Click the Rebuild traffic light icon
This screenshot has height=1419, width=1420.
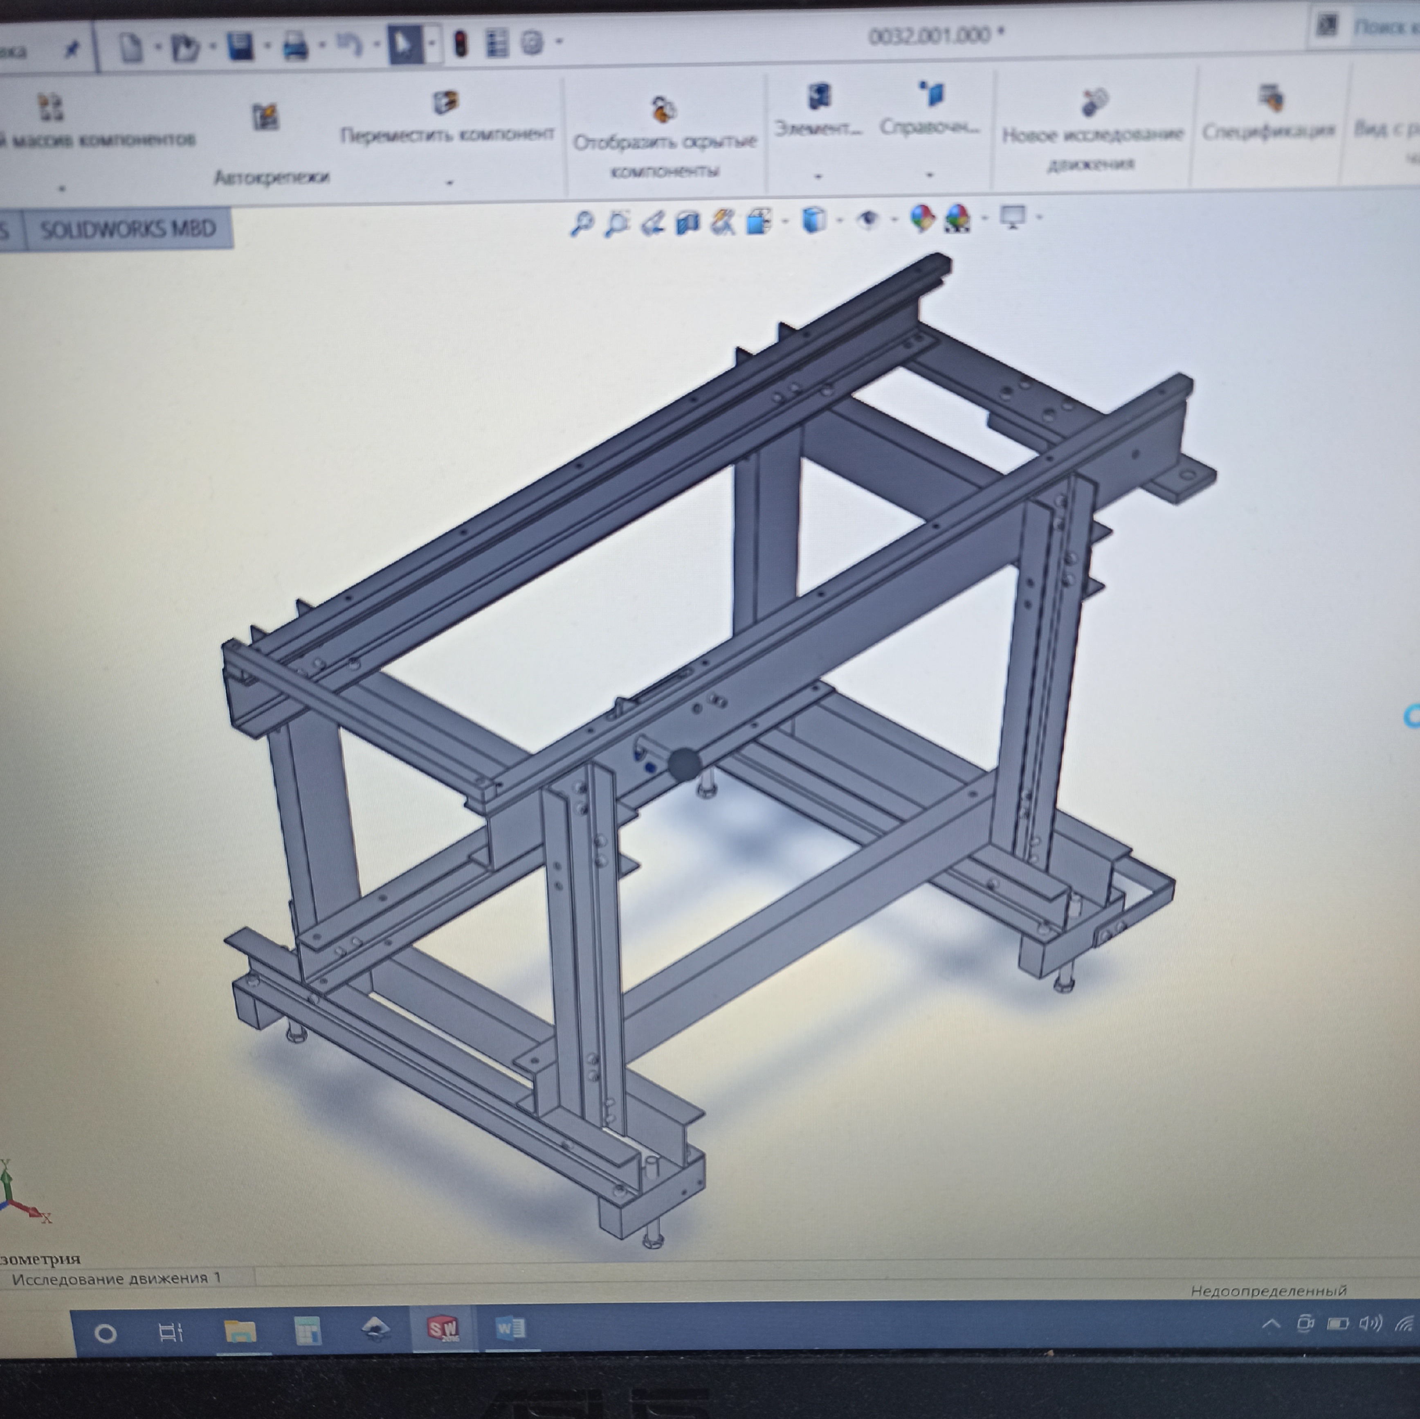coord(461,44)
